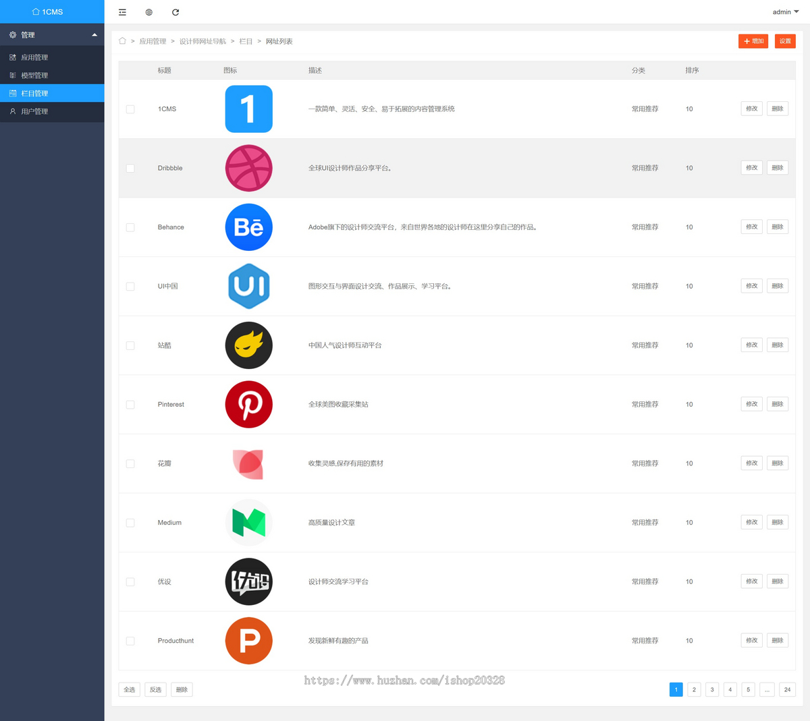Check the checkbox for 1CMS row
Viewport: 810px width, 721px height.
(x=130, y=109)
